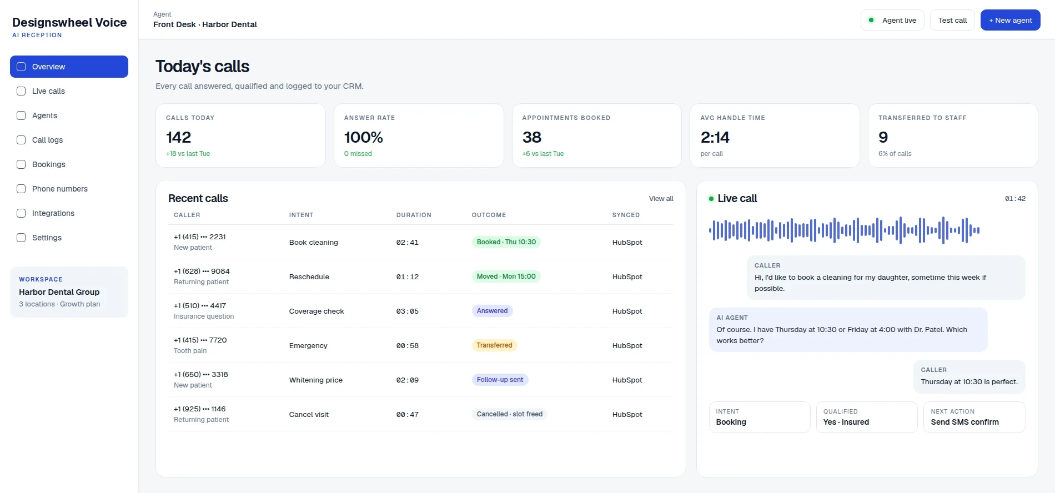This screenshot has width=1055, height=493.
Task: Click the Agent live button
Action: (892, 21)
